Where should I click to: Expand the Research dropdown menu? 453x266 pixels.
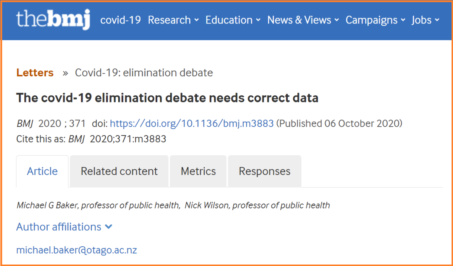point(173,20)
